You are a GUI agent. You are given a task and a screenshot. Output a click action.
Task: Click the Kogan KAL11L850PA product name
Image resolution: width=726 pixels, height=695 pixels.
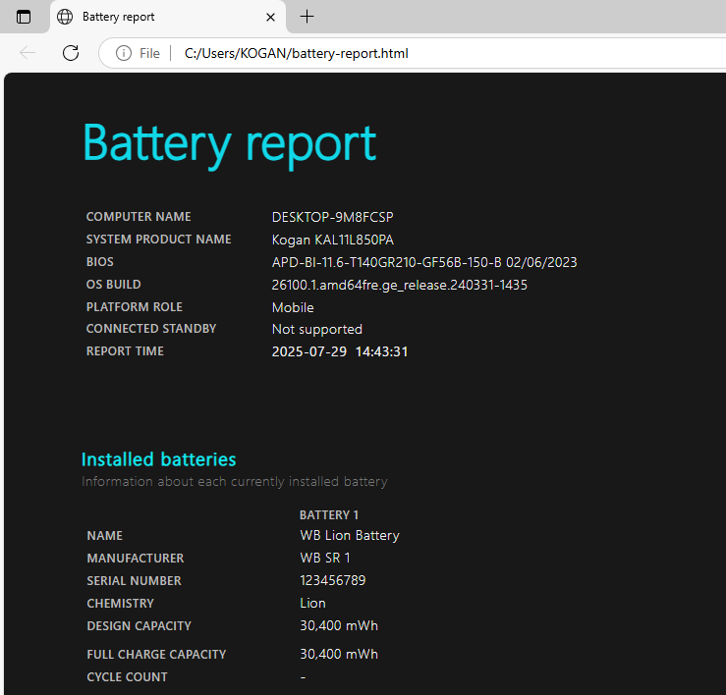(x=332, y=240)
